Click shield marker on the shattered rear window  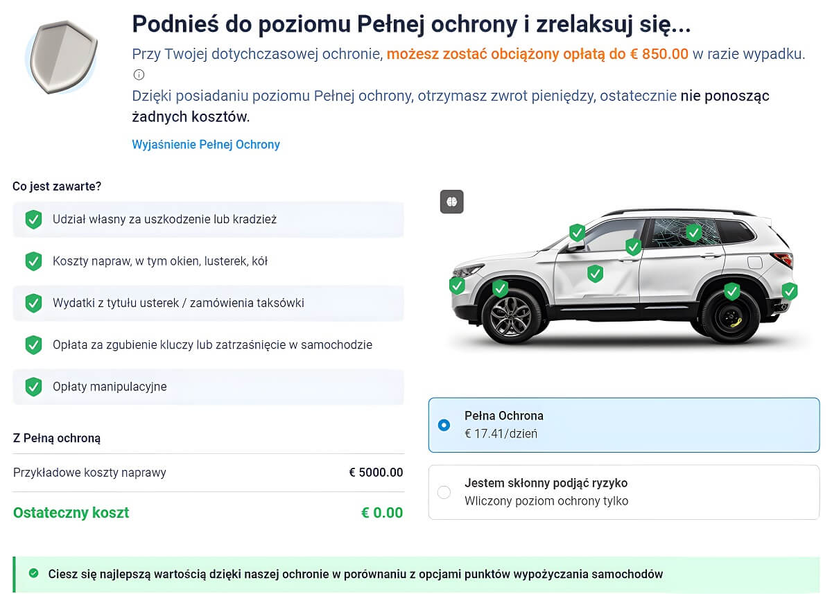click(693, 232)
